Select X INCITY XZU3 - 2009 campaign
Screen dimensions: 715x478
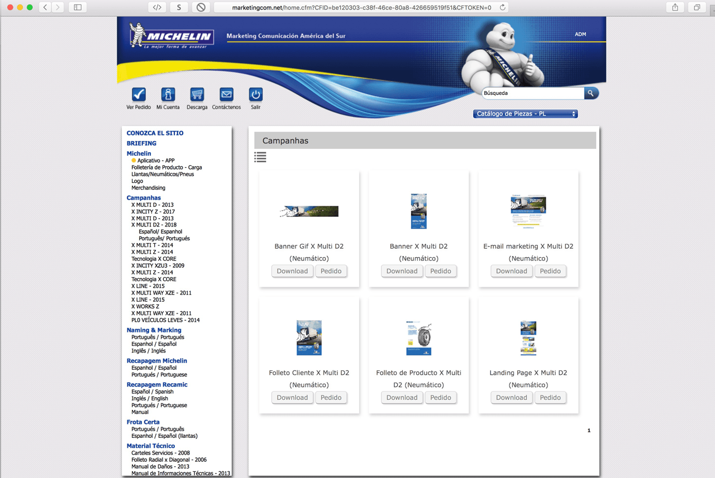coord(158,266)
